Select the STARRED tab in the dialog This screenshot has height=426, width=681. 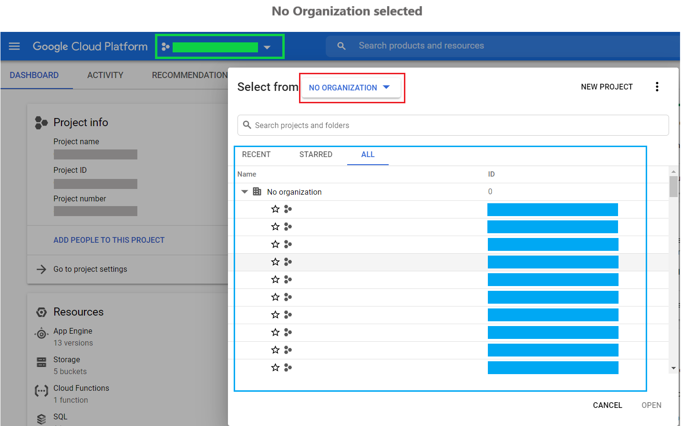(316, 154)
